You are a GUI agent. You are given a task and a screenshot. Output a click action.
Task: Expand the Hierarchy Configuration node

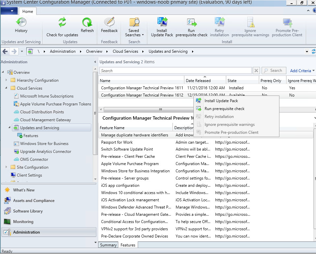pos(6,80)
